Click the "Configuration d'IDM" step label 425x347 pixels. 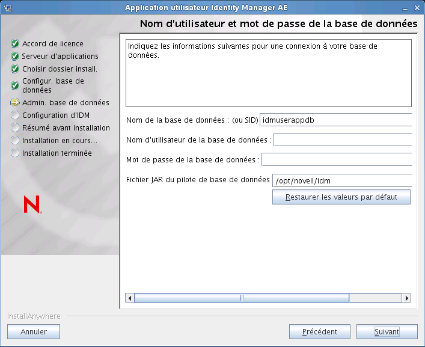[x=56, y=115]
